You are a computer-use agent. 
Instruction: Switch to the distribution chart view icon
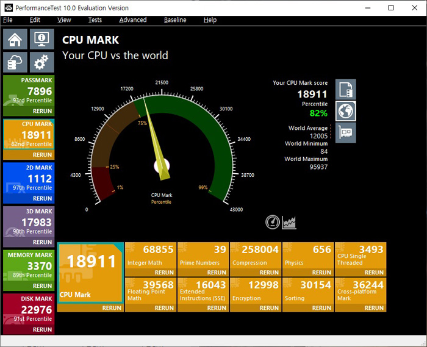point(289,222)
